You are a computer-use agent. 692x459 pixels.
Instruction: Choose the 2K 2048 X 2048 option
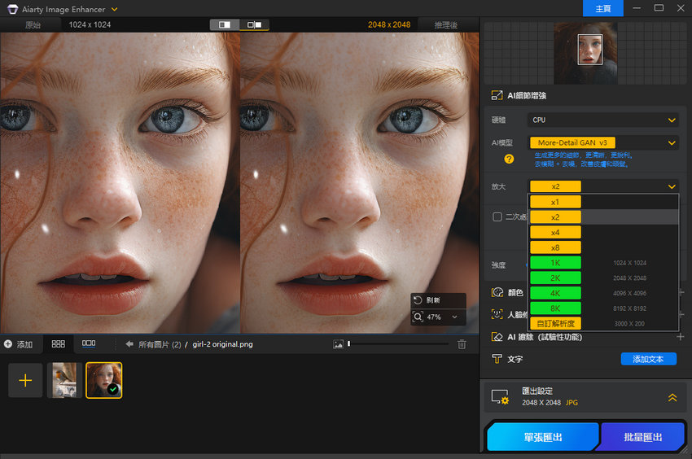[x=602, y=278]
